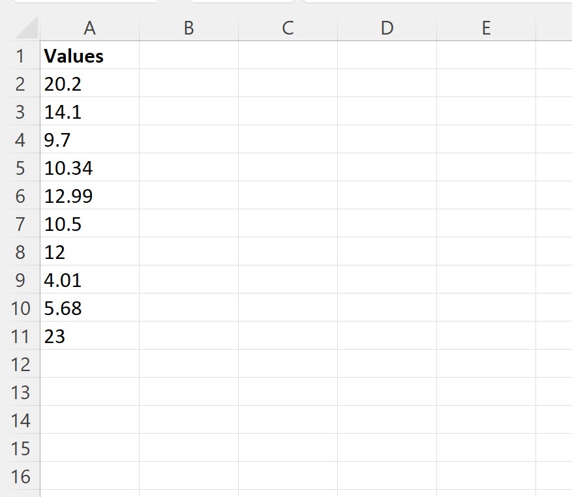572x497 pixels.
Task: Select the cell with 4.01
Action: (x=89, y=280)
